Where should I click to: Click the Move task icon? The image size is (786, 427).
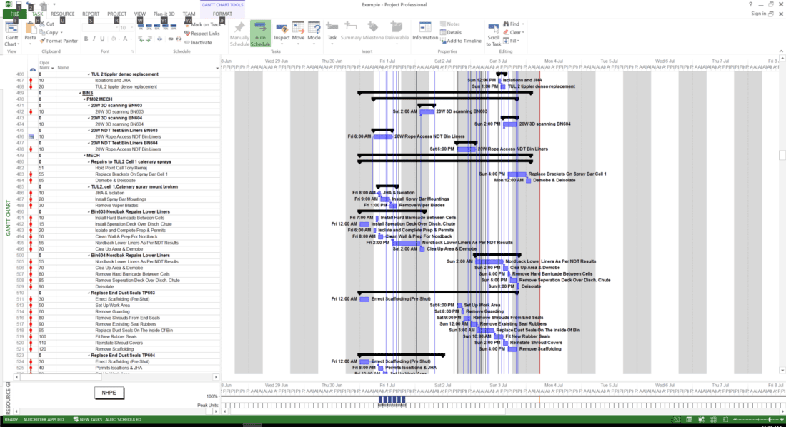coord(298,32)
